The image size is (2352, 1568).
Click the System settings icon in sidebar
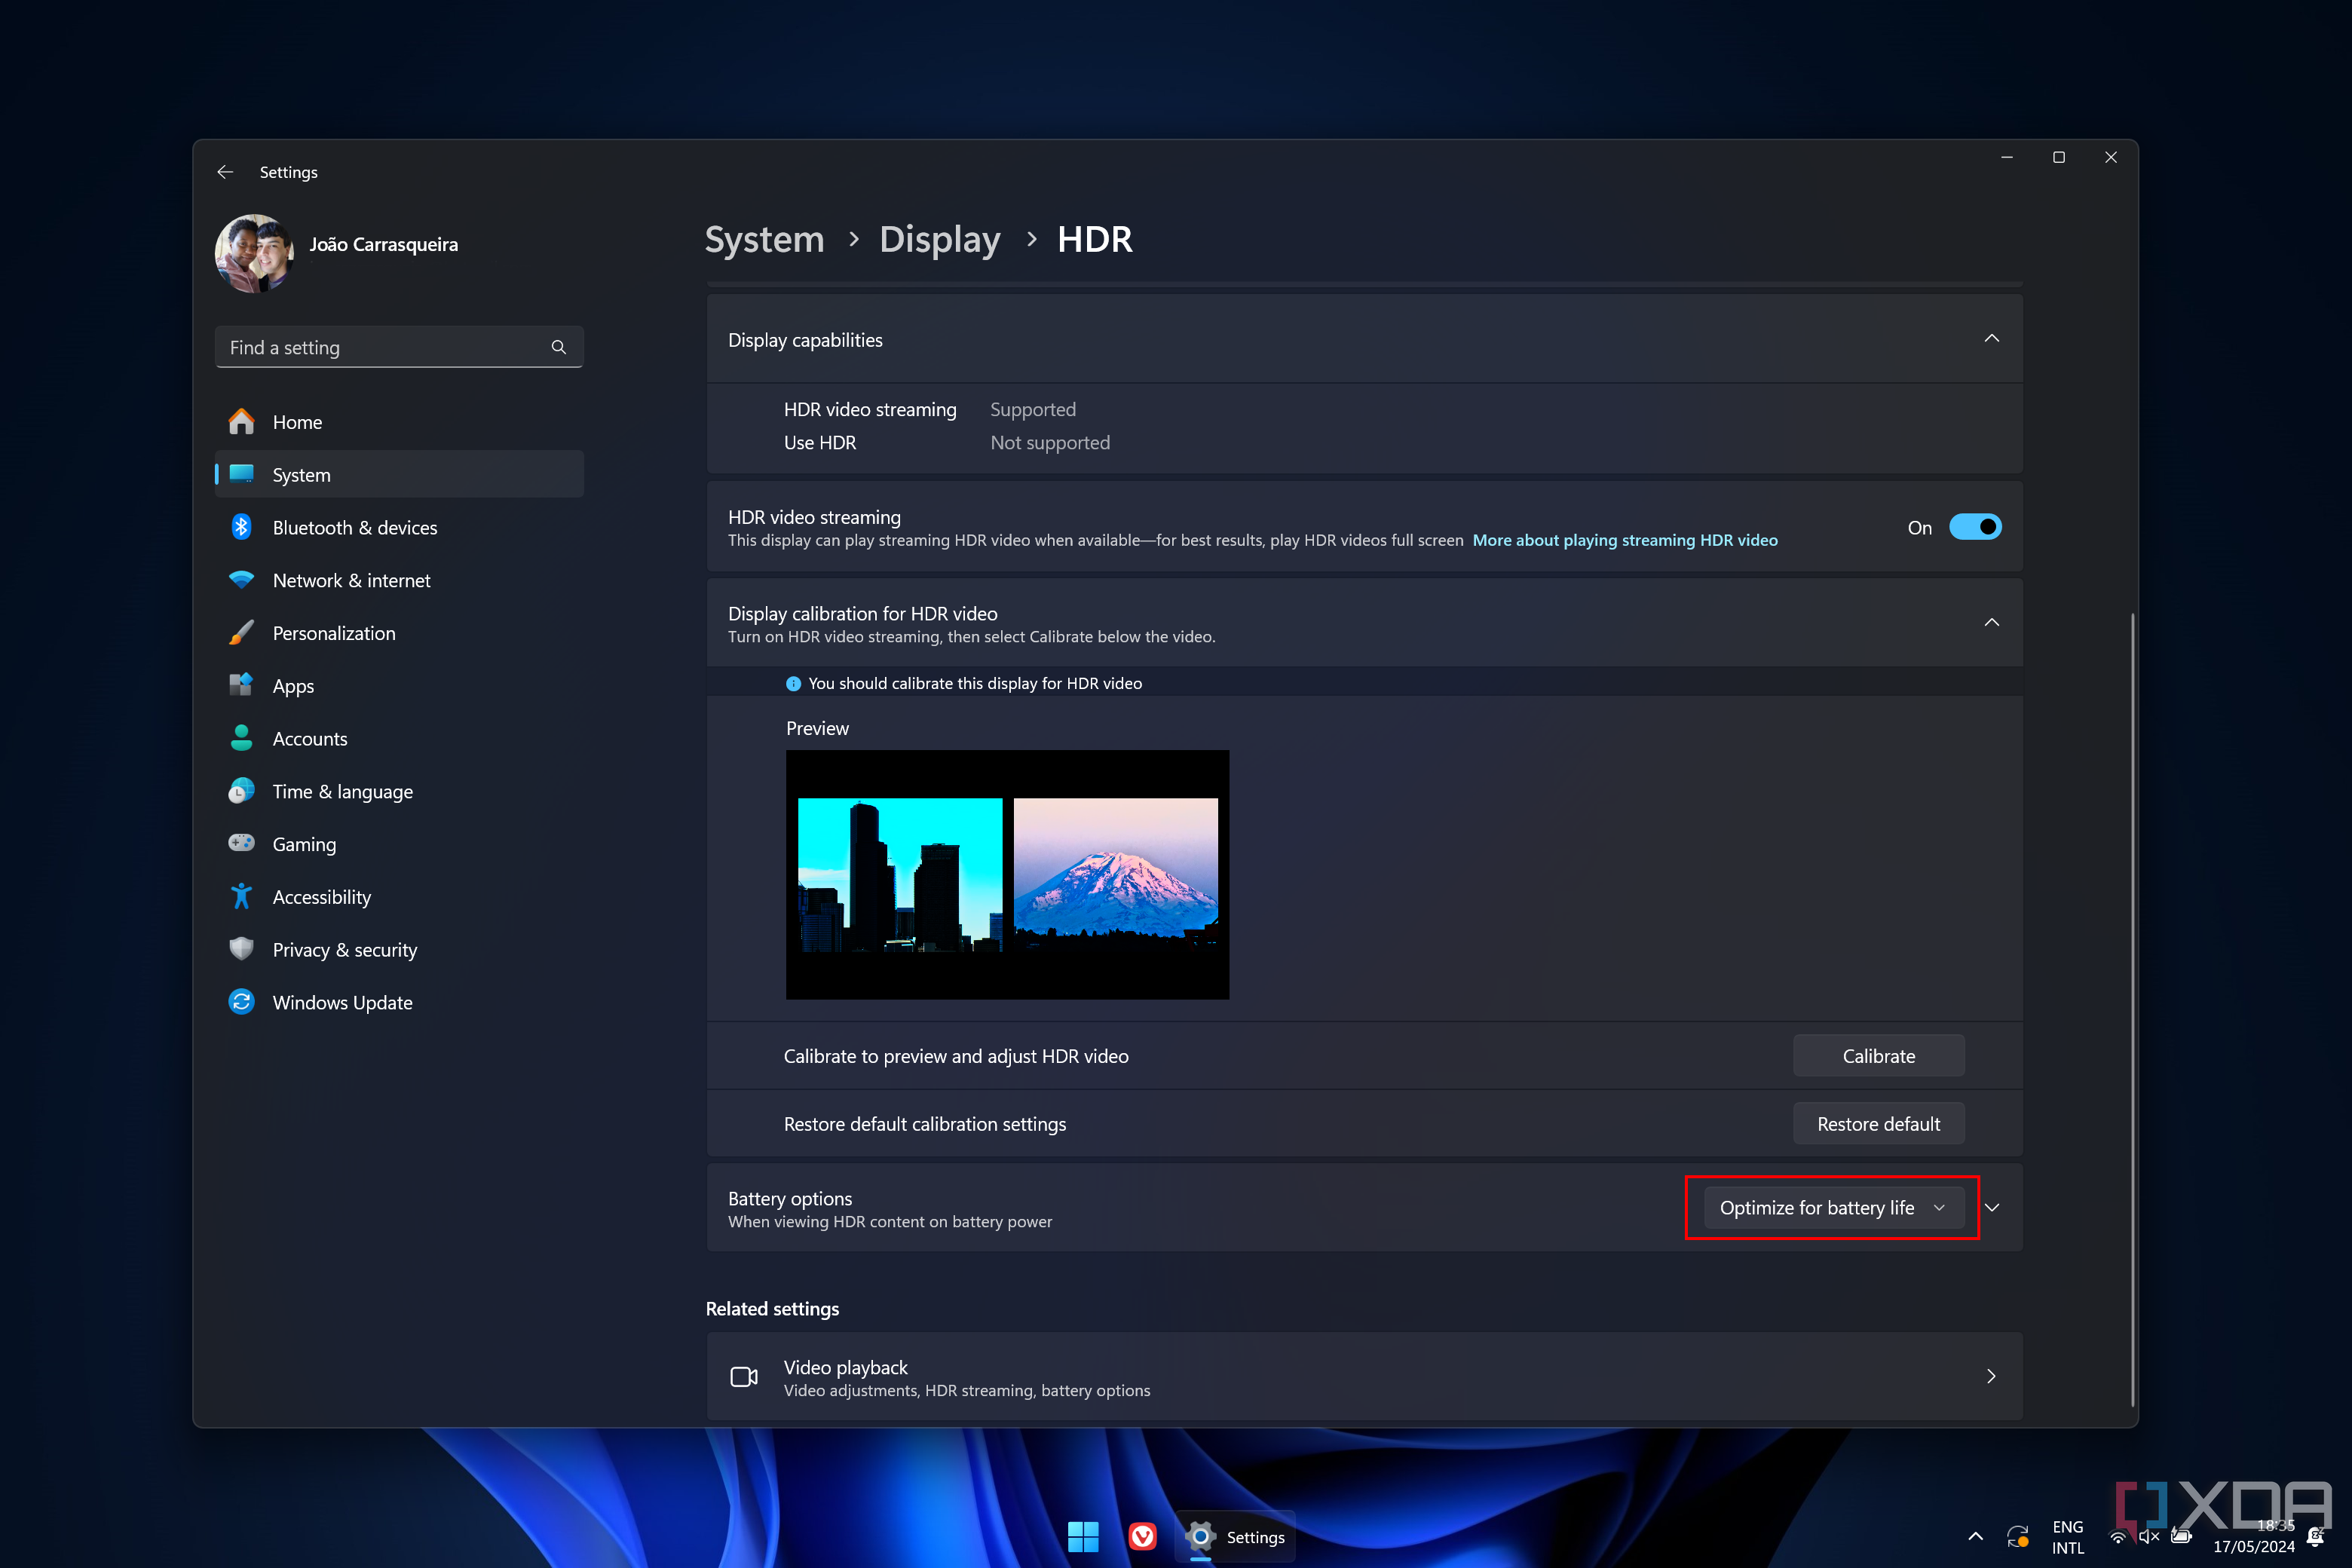243,474
